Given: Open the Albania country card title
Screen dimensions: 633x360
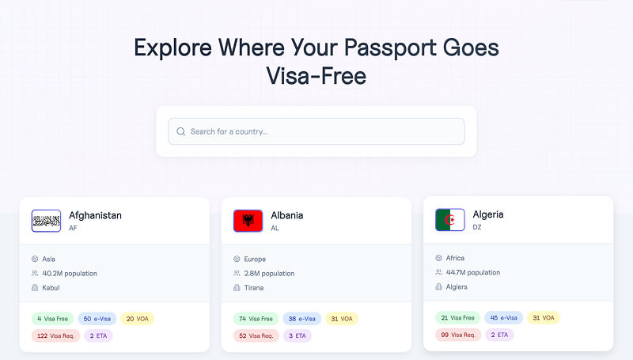Looking at the screenshot, I should (286, 215).
